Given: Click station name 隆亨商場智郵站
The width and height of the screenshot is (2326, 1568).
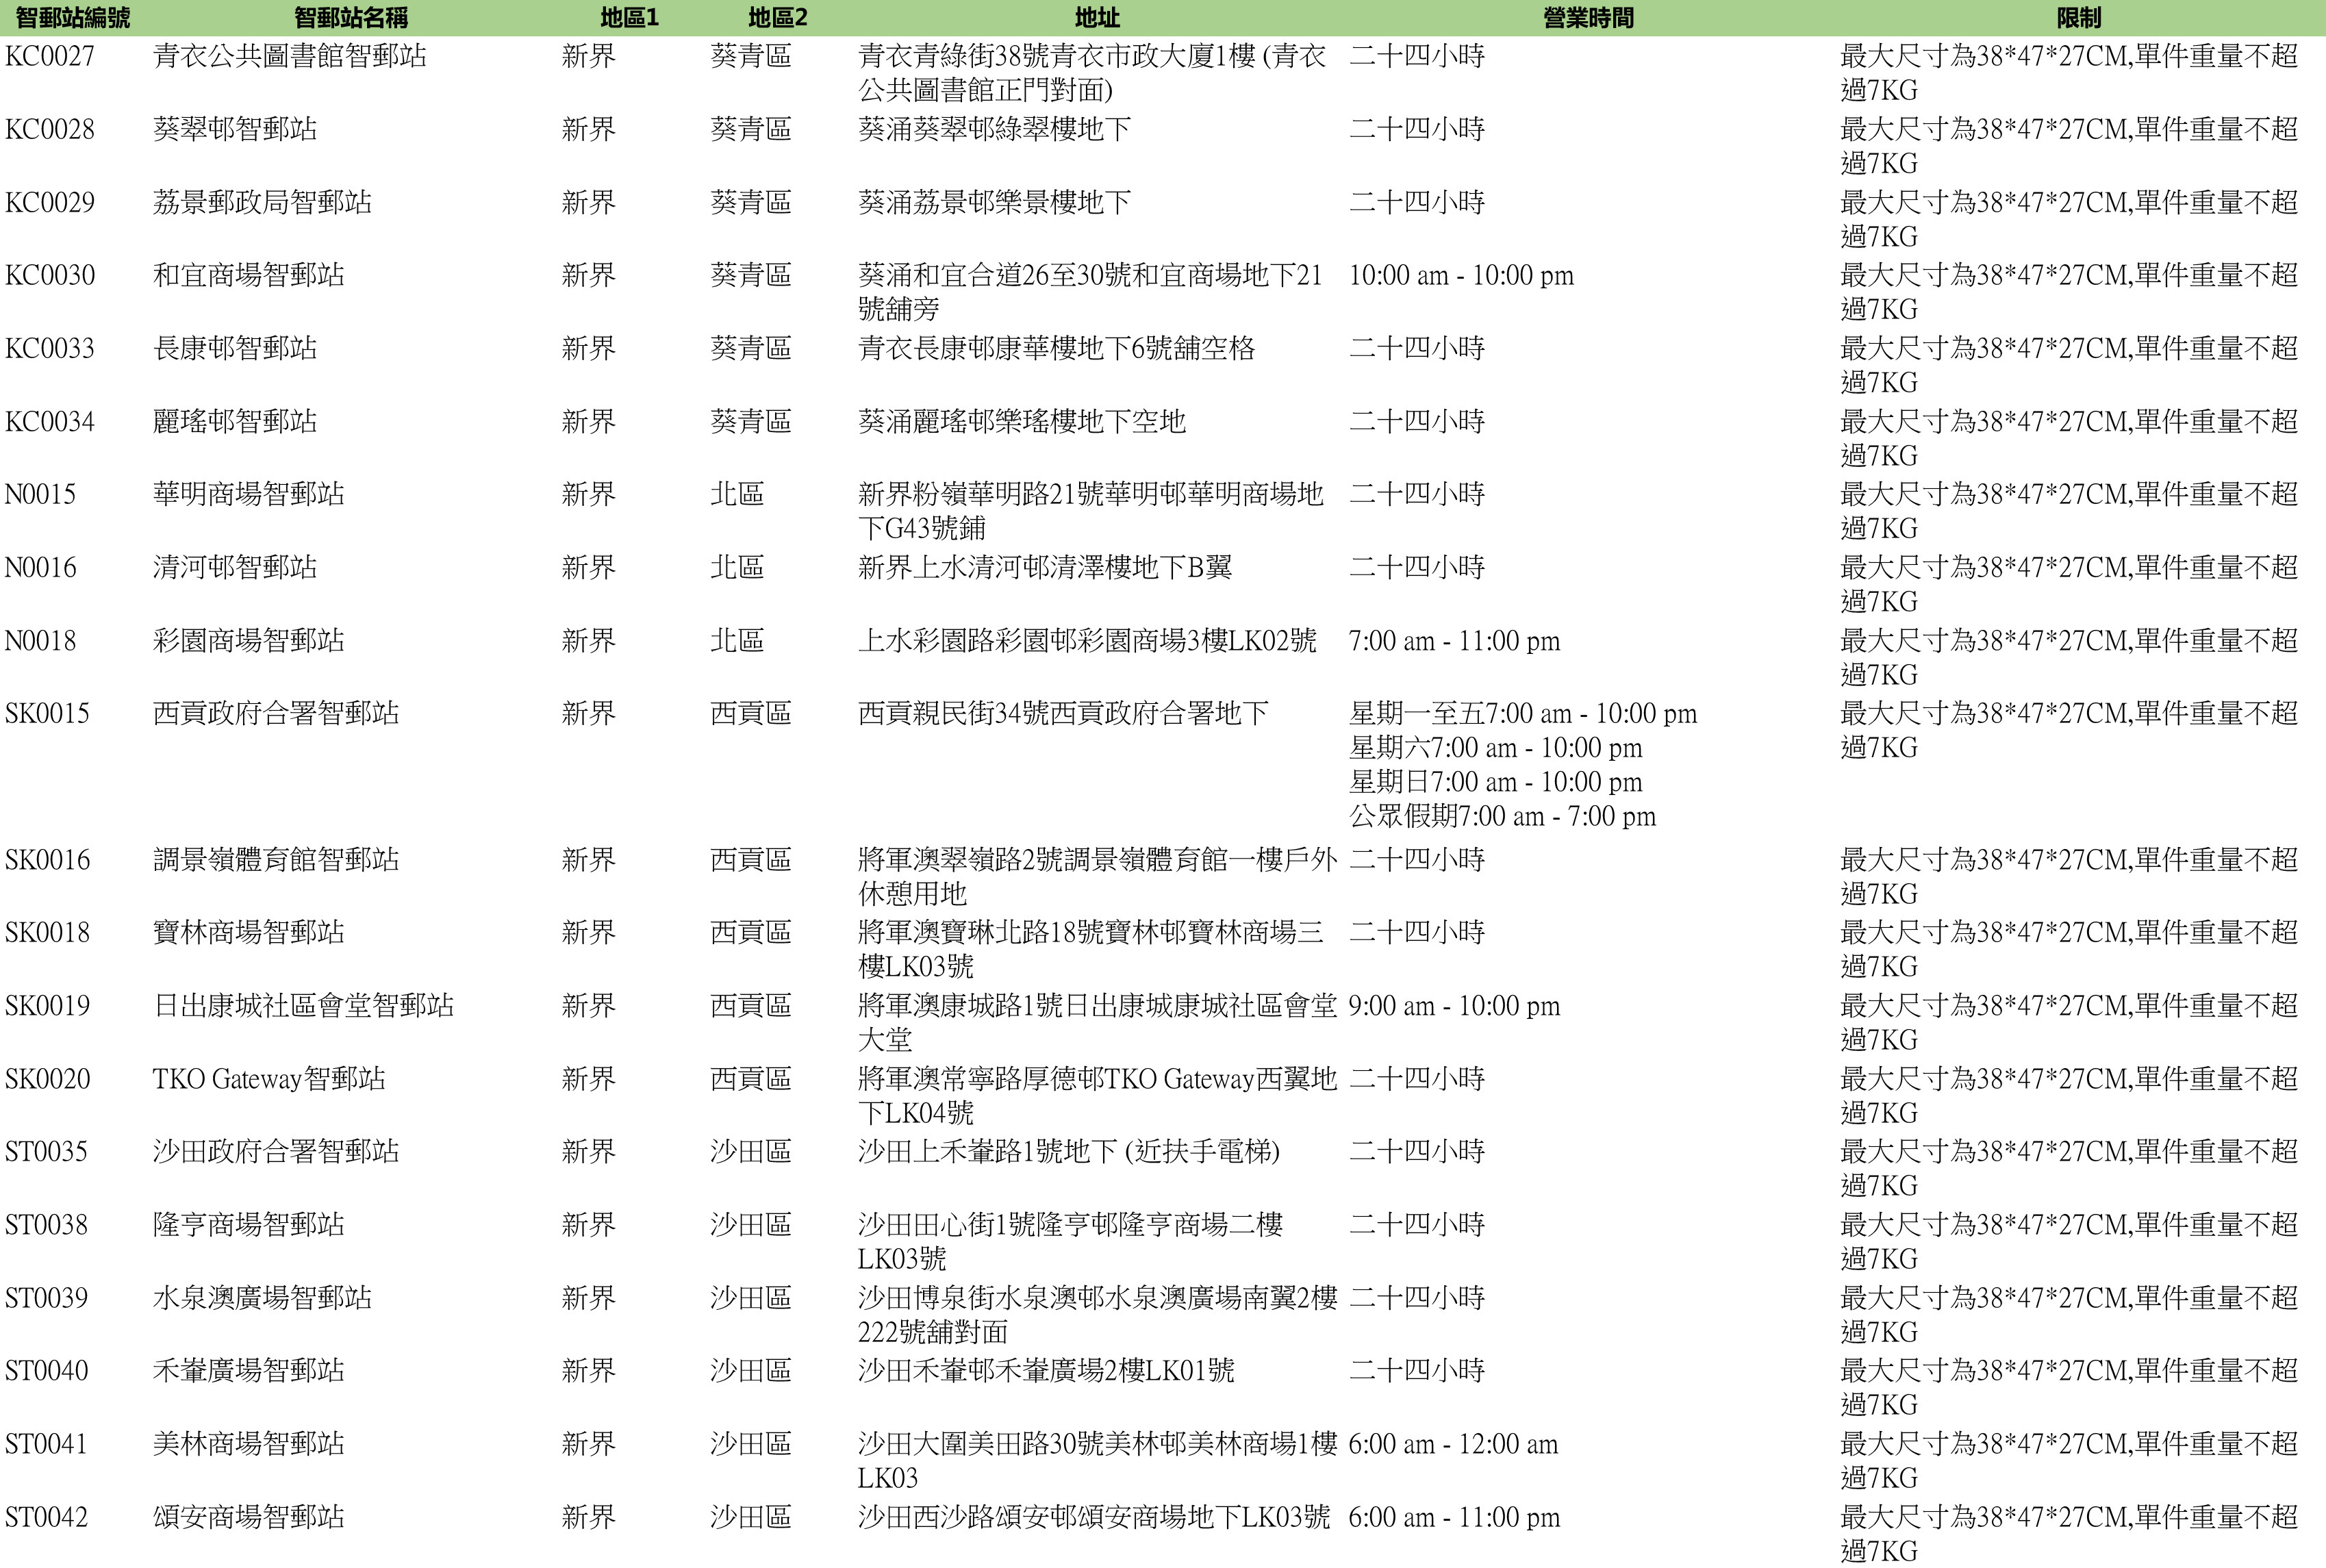Looking at the screenshot, I should click(249, 1224).
